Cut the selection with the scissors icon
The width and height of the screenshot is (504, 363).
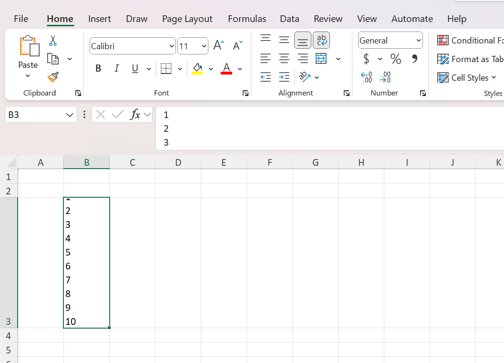tap(52, 40)
